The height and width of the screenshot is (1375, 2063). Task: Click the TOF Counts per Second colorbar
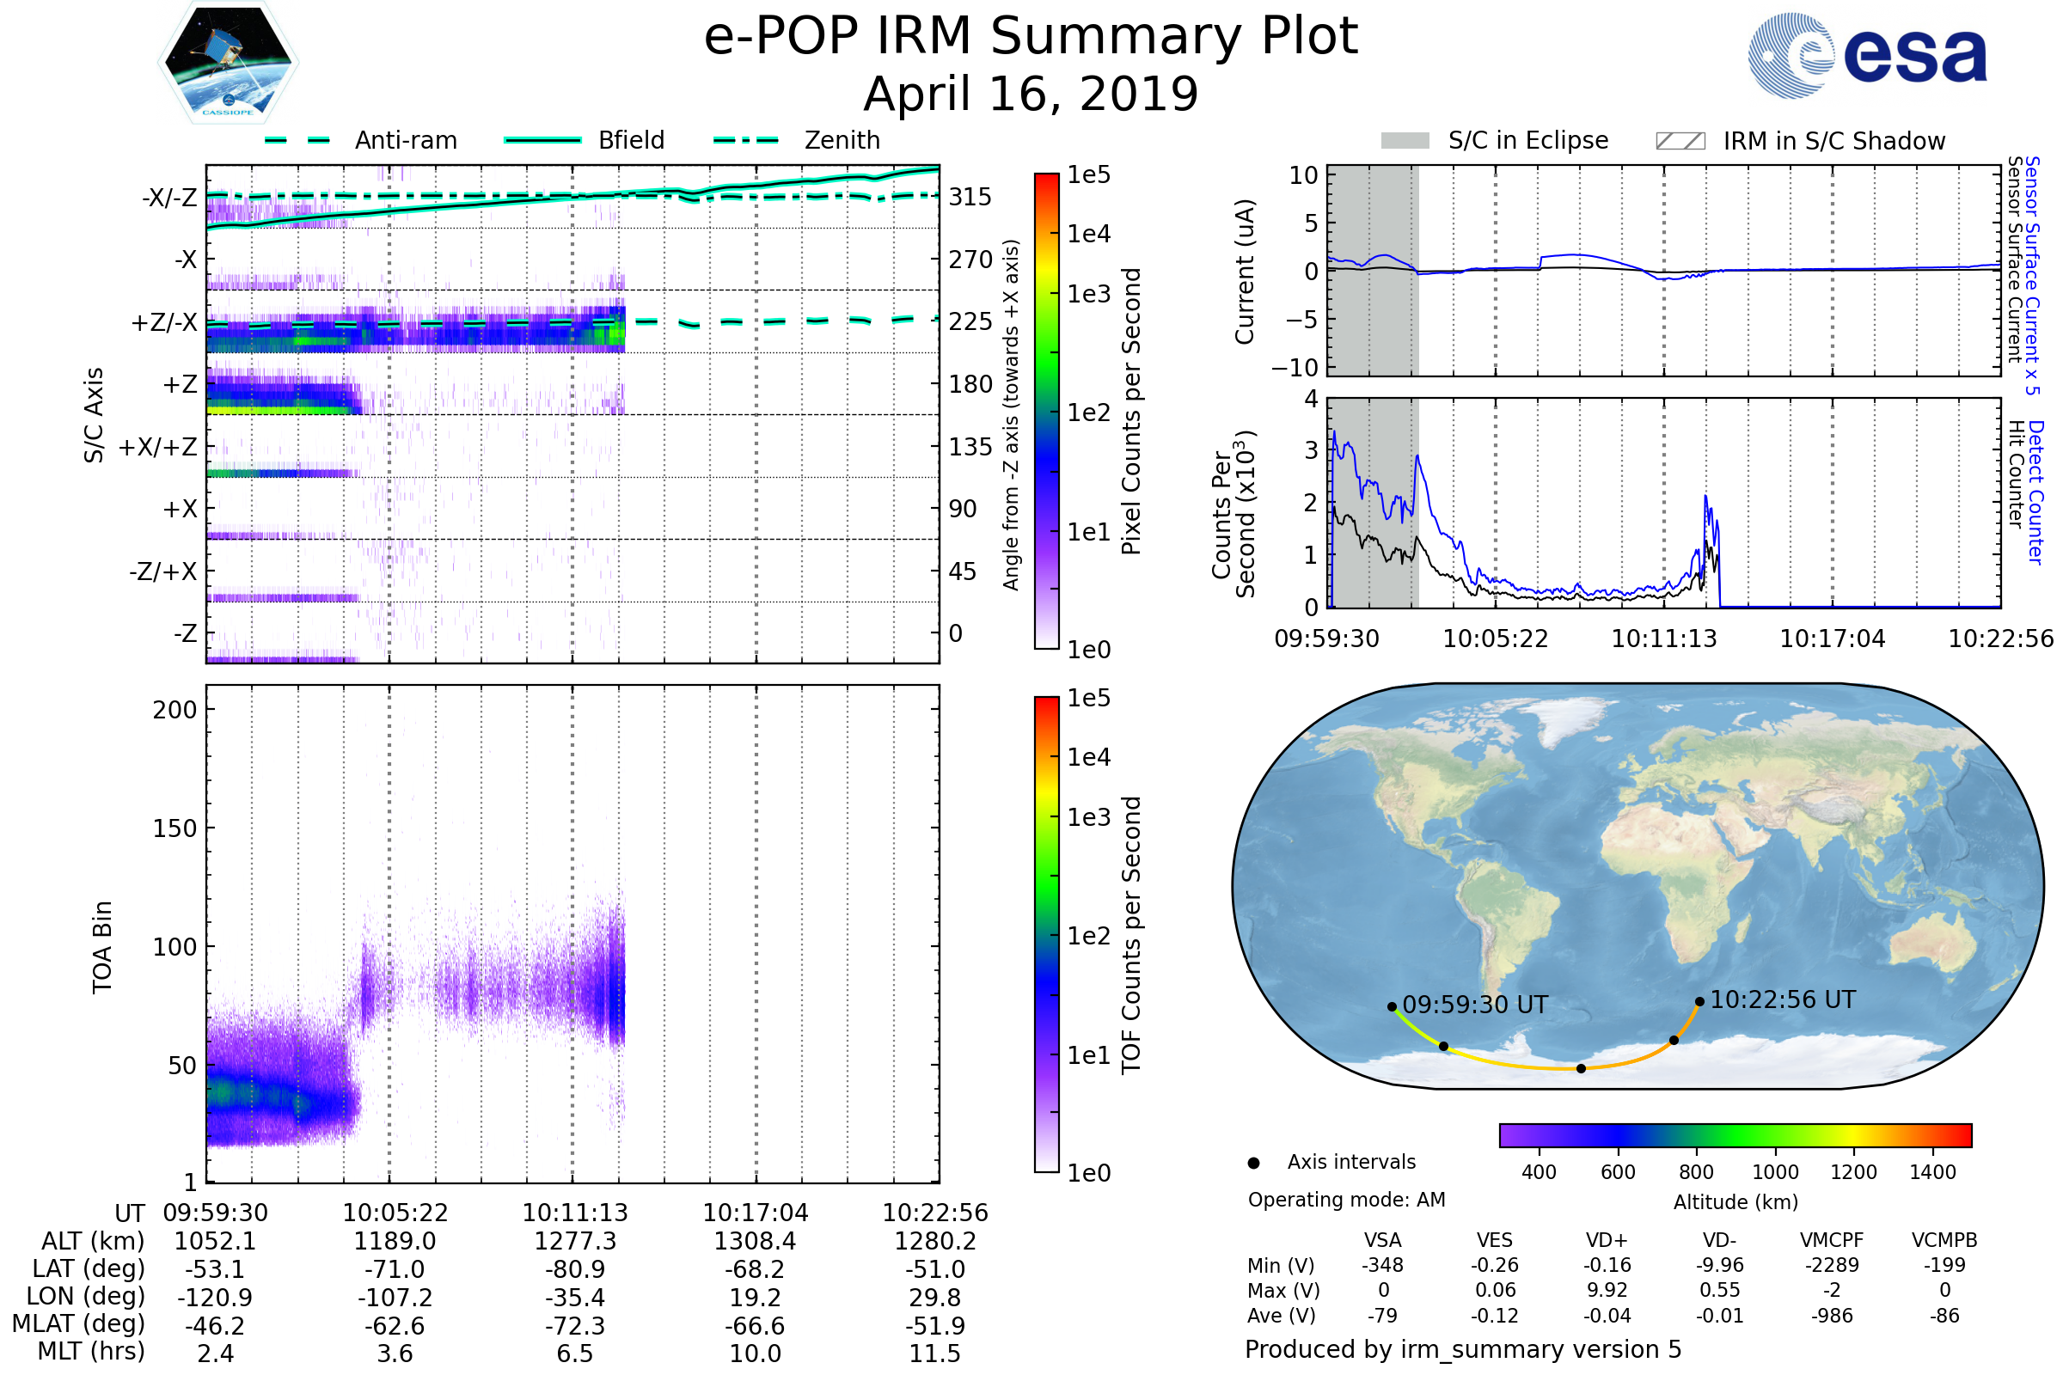tap(1046, 934)
